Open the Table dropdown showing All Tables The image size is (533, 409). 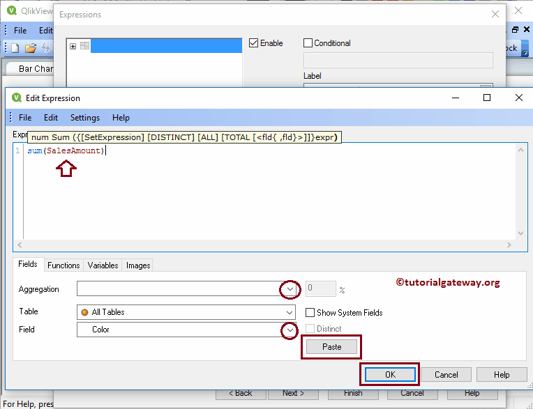pyautogui.click(x=290, y=312)
